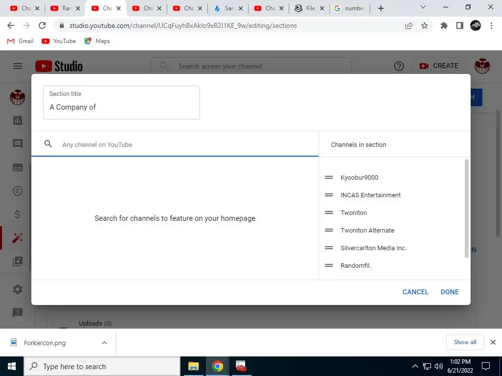Screen dimensions: 502x376
Task: Click the address bar URL
Action: 183,25
